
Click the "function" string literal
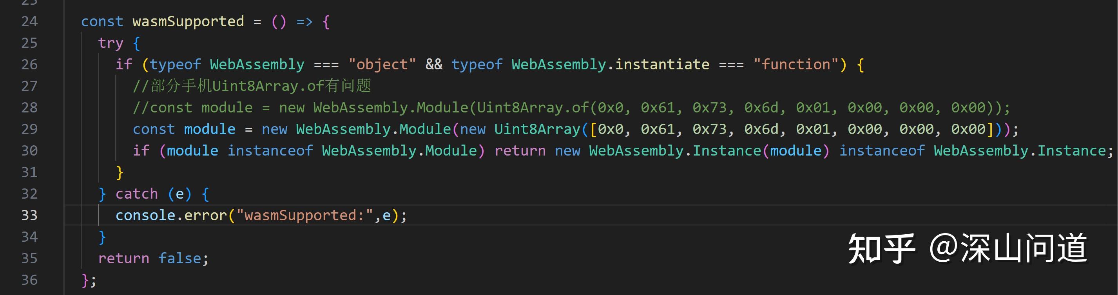click(795, 65)
